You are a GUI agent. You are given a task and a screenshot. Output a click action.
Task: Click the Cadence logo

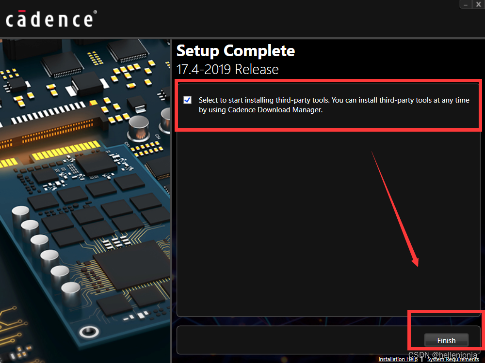tap(51, 18)
